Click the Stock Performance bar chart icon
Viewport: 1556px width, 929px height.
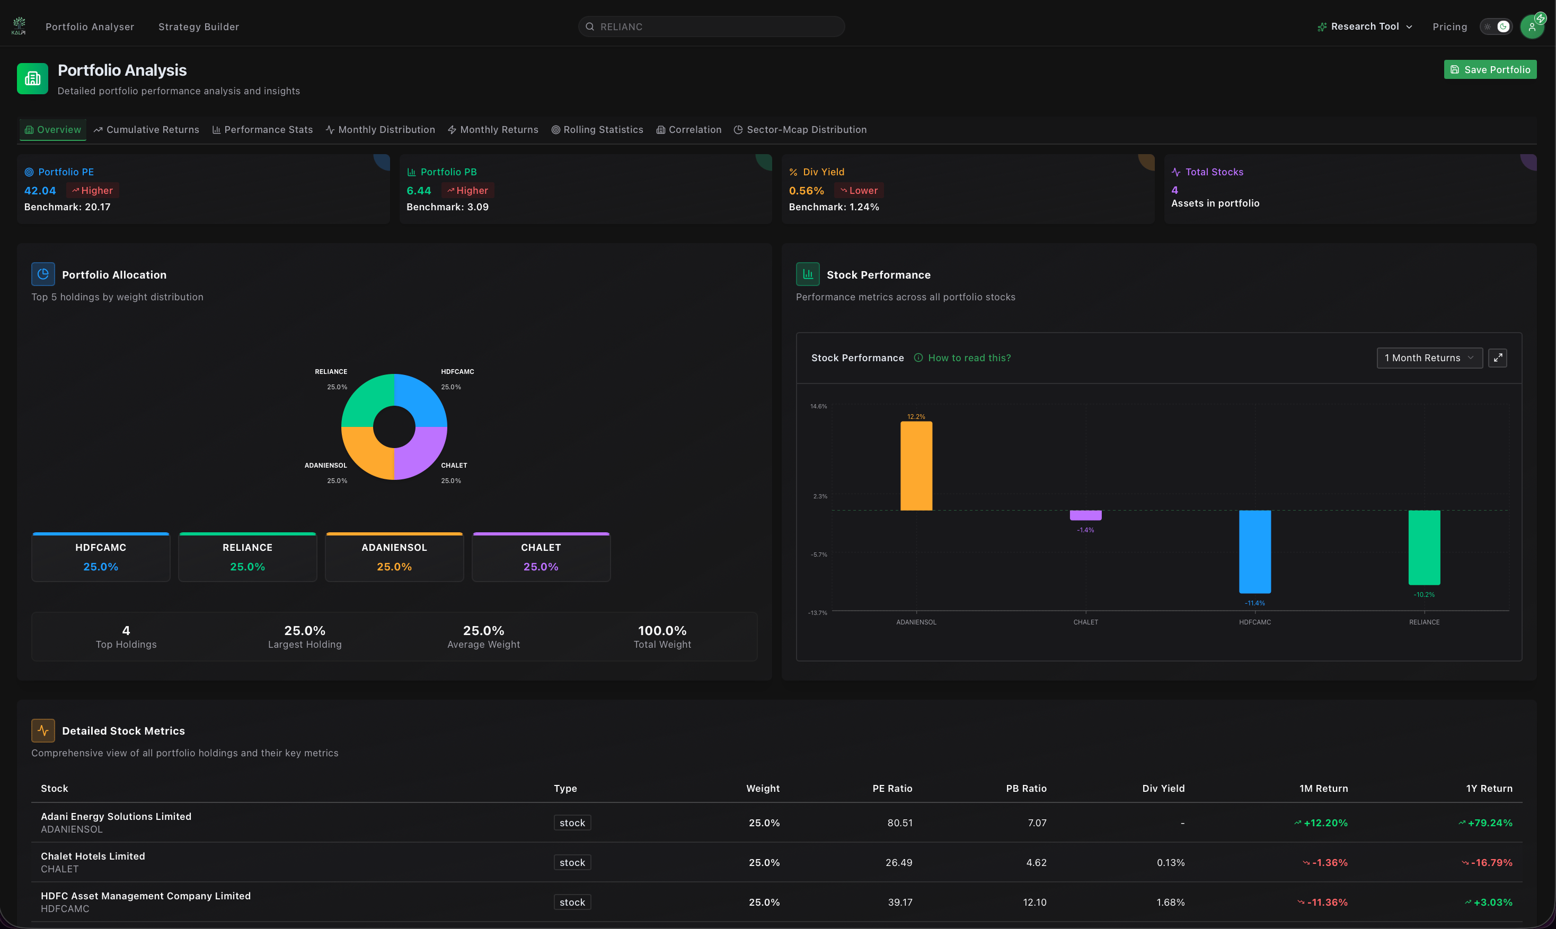click(808, 274)
